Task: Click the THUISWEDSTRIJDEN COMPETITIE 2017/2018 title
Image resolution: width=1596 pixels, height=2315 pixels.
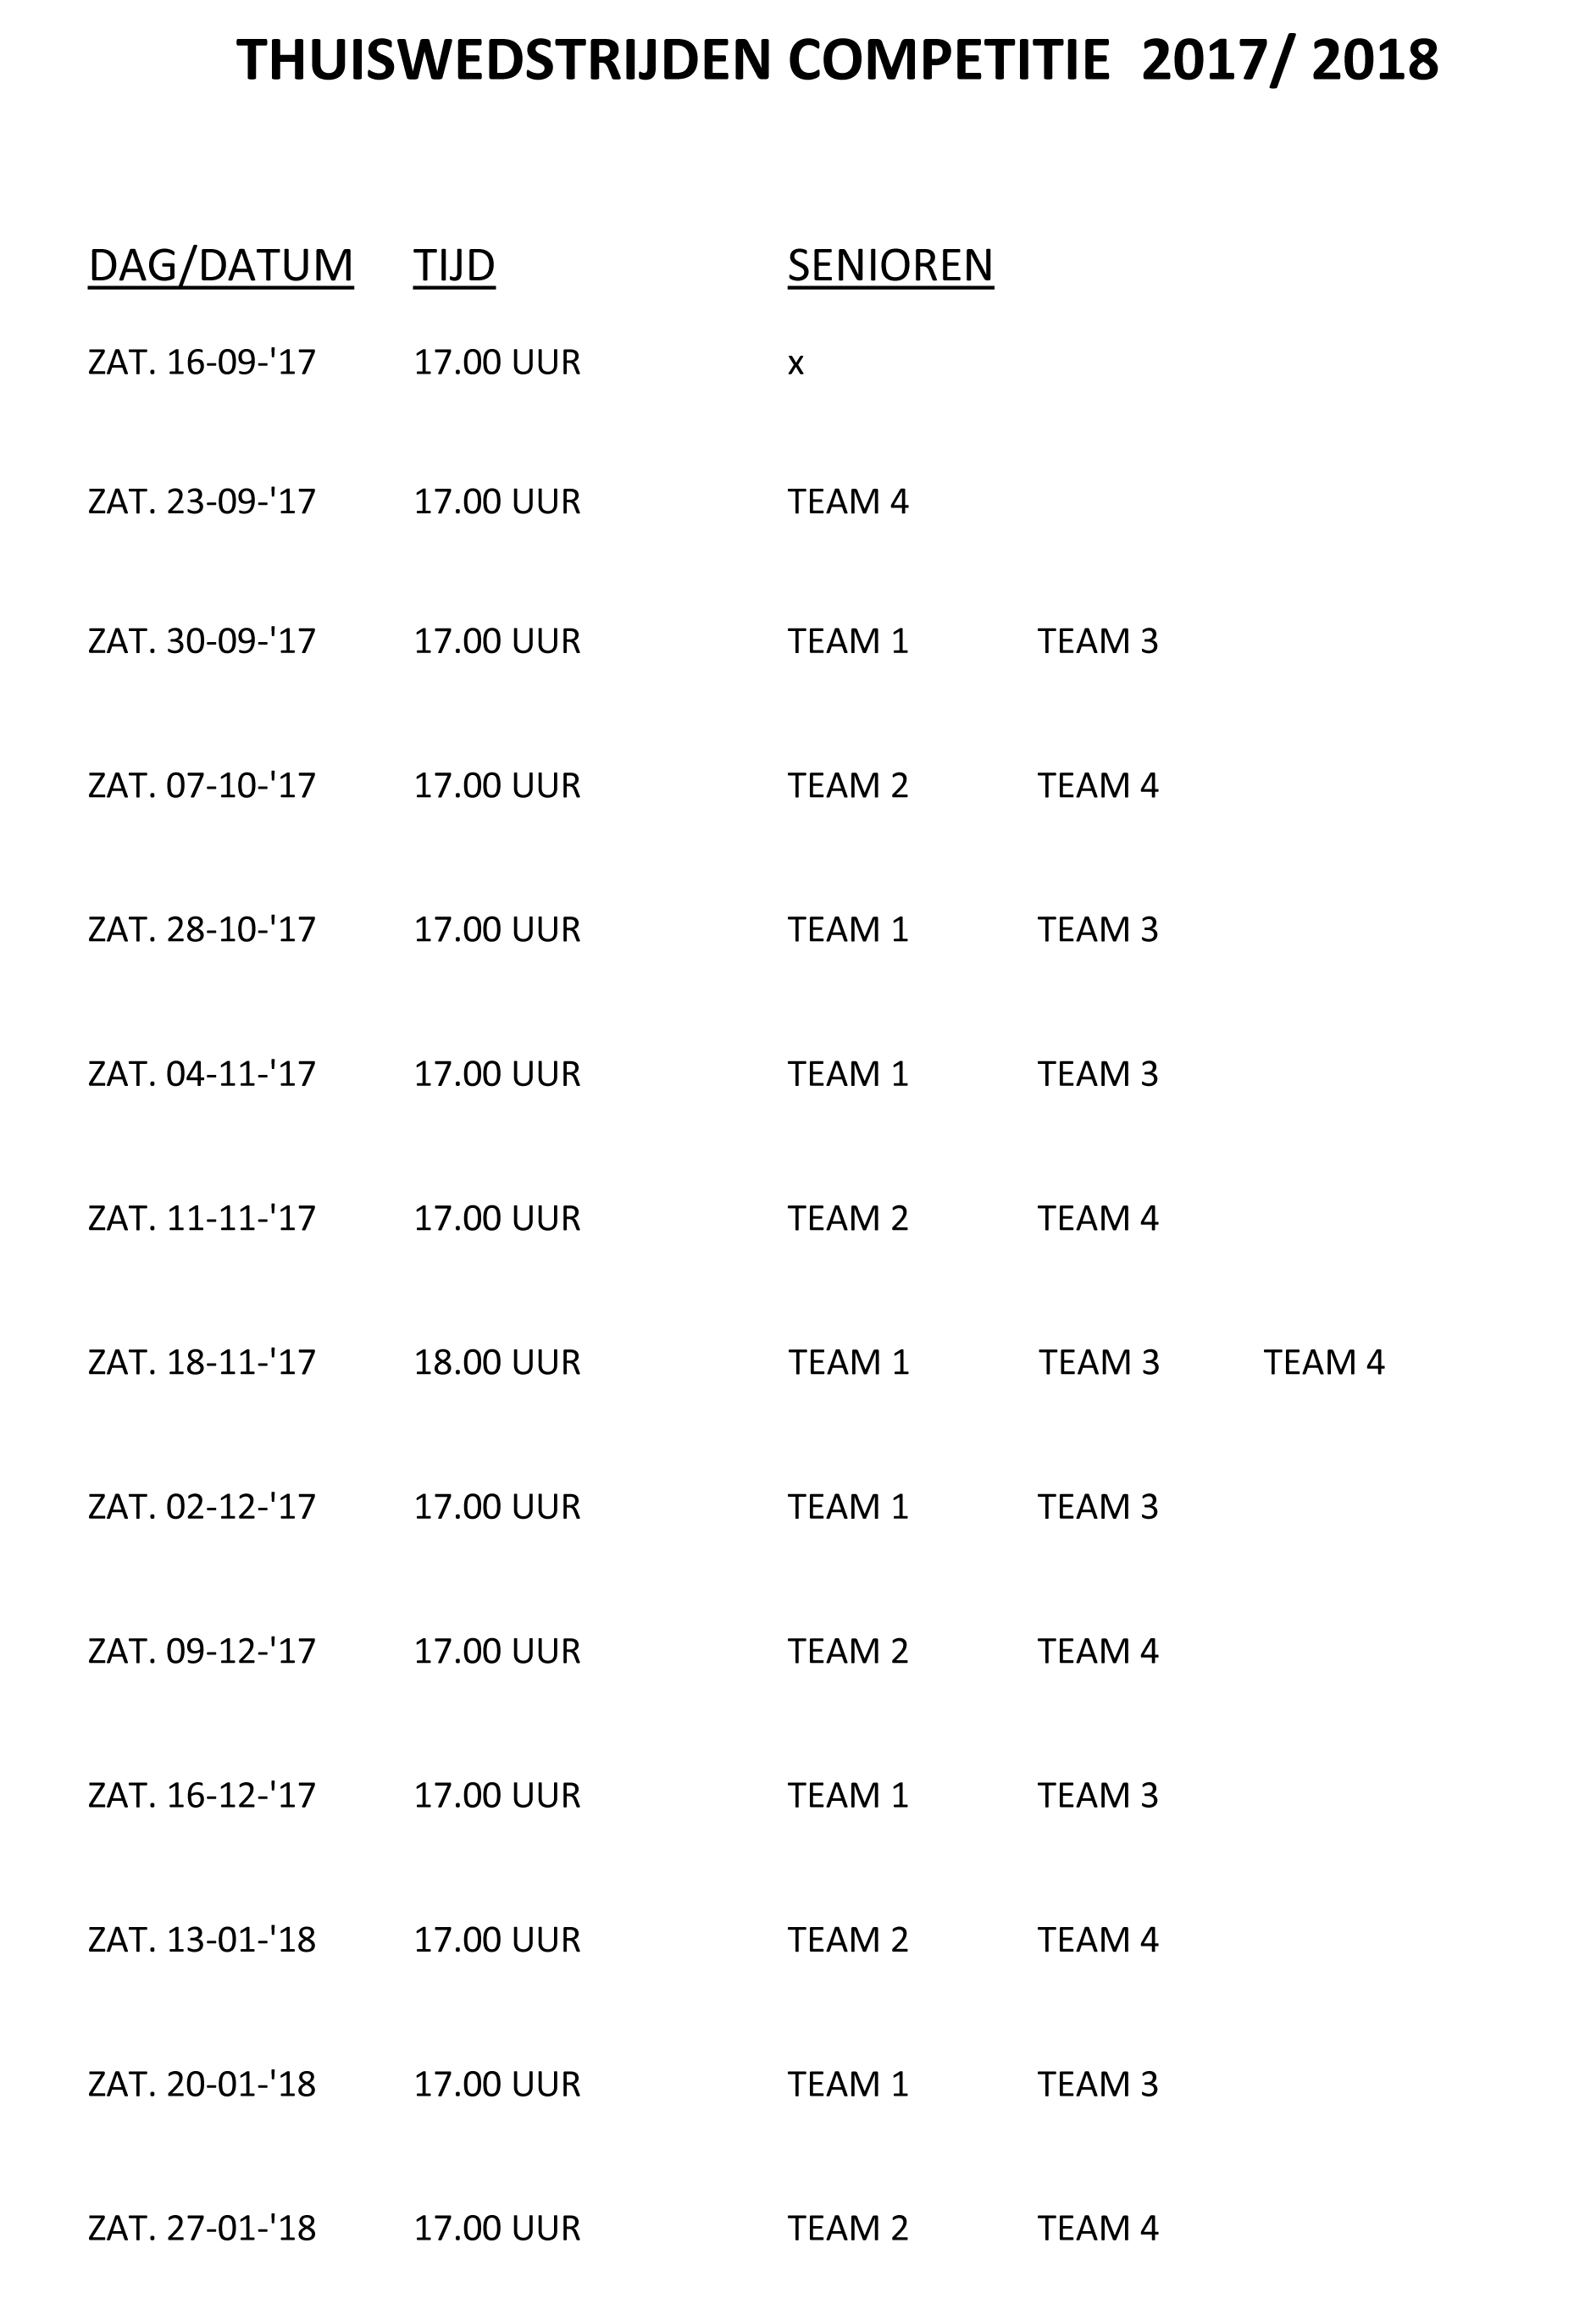Action: 837,60
